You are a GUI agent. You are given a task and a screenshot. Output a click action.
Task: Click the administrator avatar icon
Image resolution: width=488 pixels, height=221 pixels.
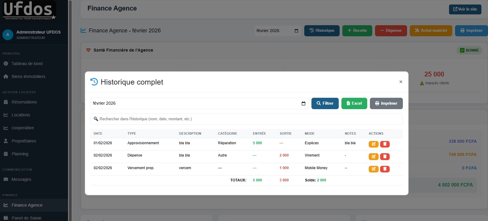click(x=8, y=35)
